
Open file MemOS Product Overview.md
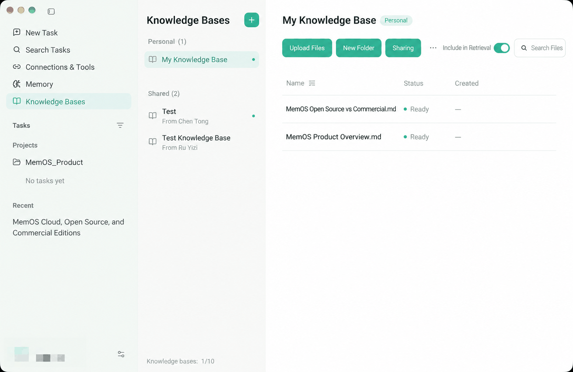tap(333, 137)
